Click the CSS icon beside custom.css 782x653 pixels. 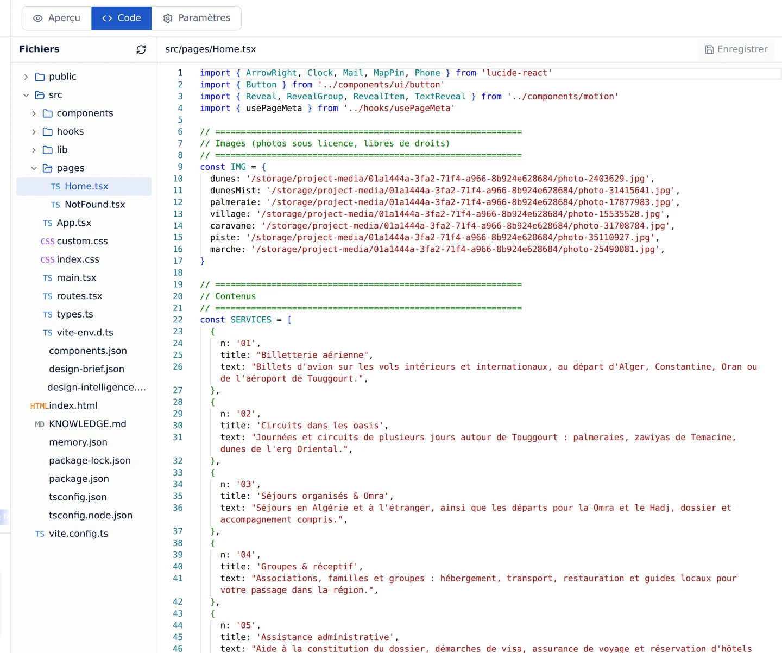[x=48, y=242]
